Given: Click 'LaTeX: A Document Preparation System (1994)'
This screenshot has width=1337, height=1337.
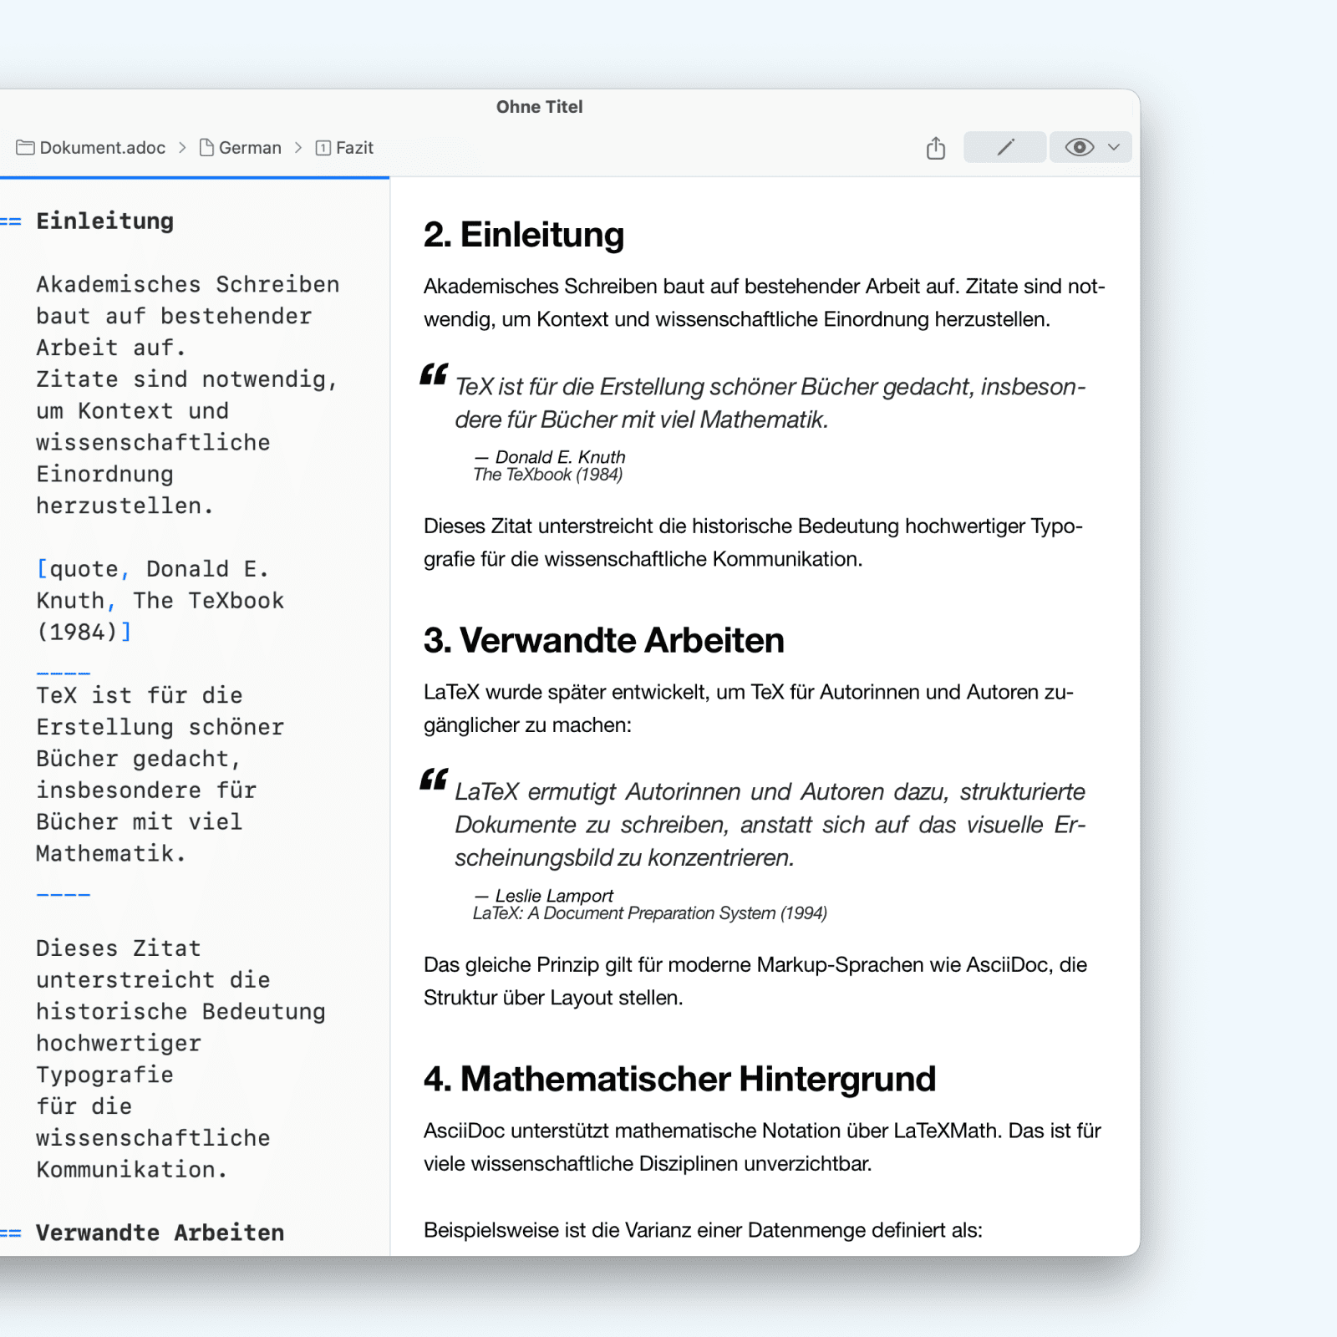Looking at the screenshot, I should 650,913.
